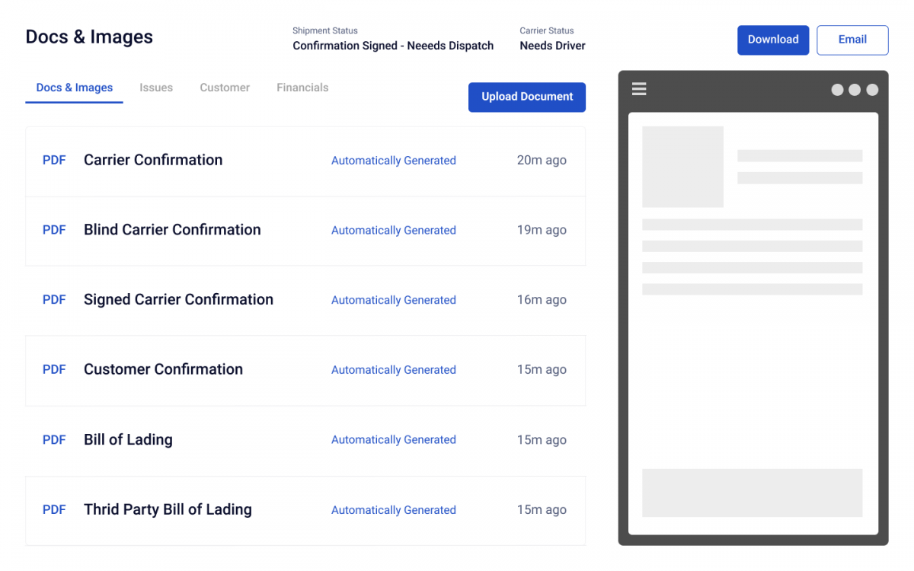Click the first circle icon in preview toolbar
Screen dimensions: 914x571
837,89
